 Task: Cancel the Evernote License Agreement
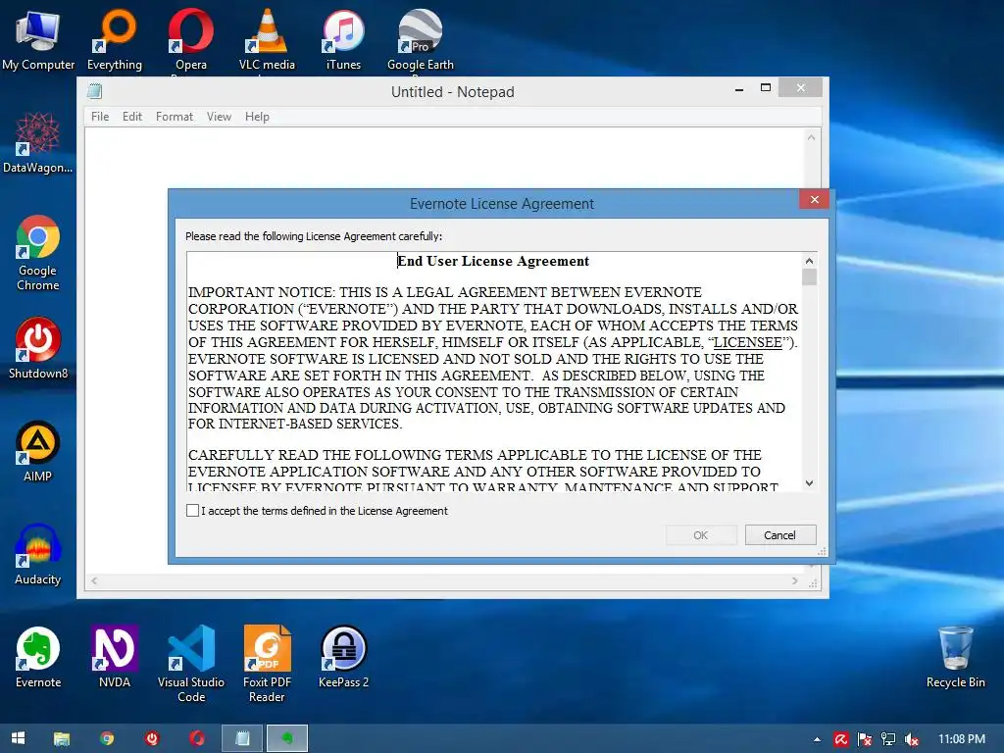[779, 534]
